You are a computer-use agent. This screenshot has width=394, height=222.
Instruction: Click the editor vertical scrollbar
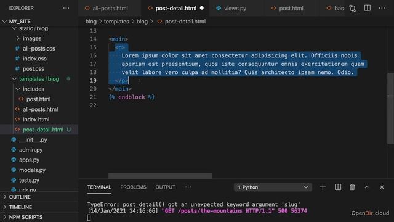pos(390,109)
